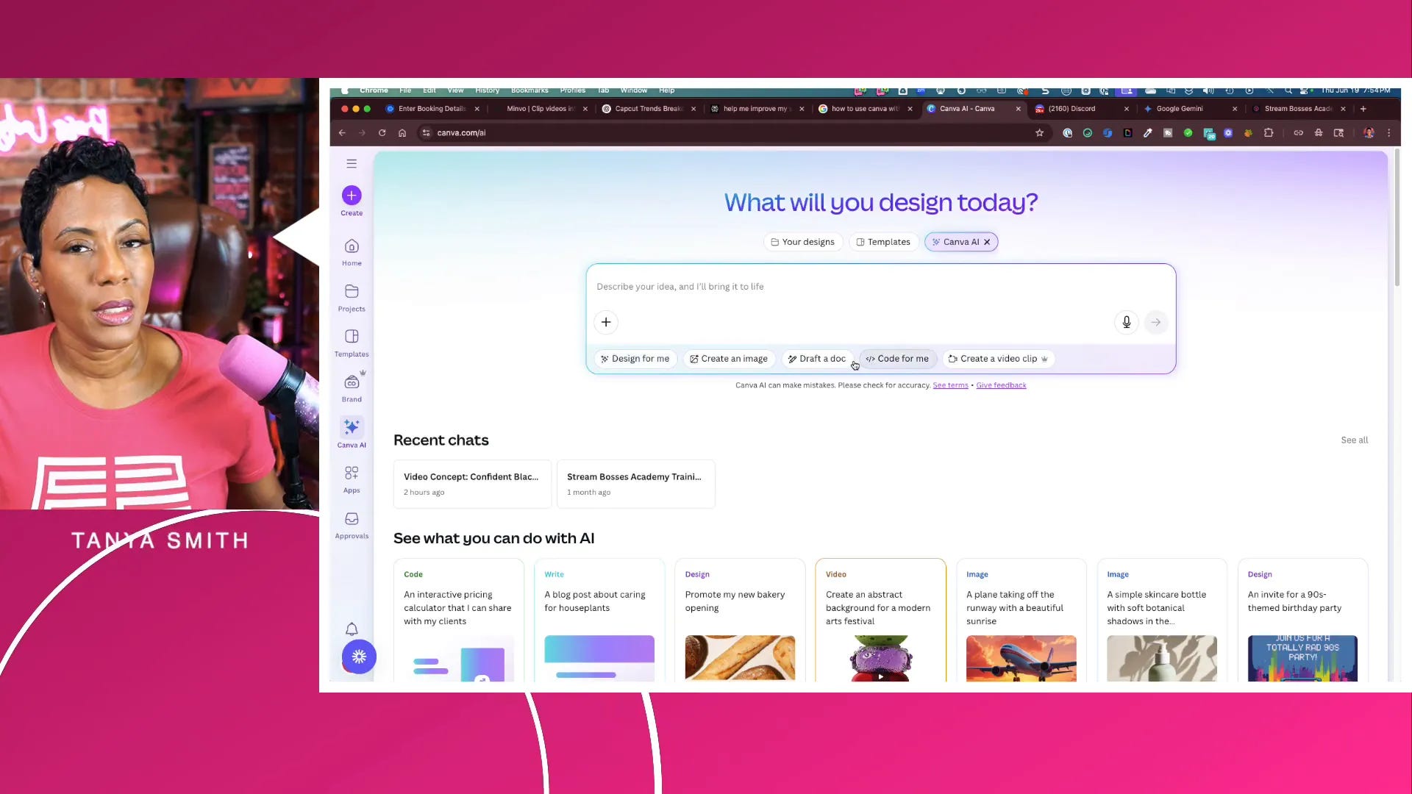Open Stream Bosses Academy Traini... chat
Viewport: 1412px width, 794px height.
[635, 484]
